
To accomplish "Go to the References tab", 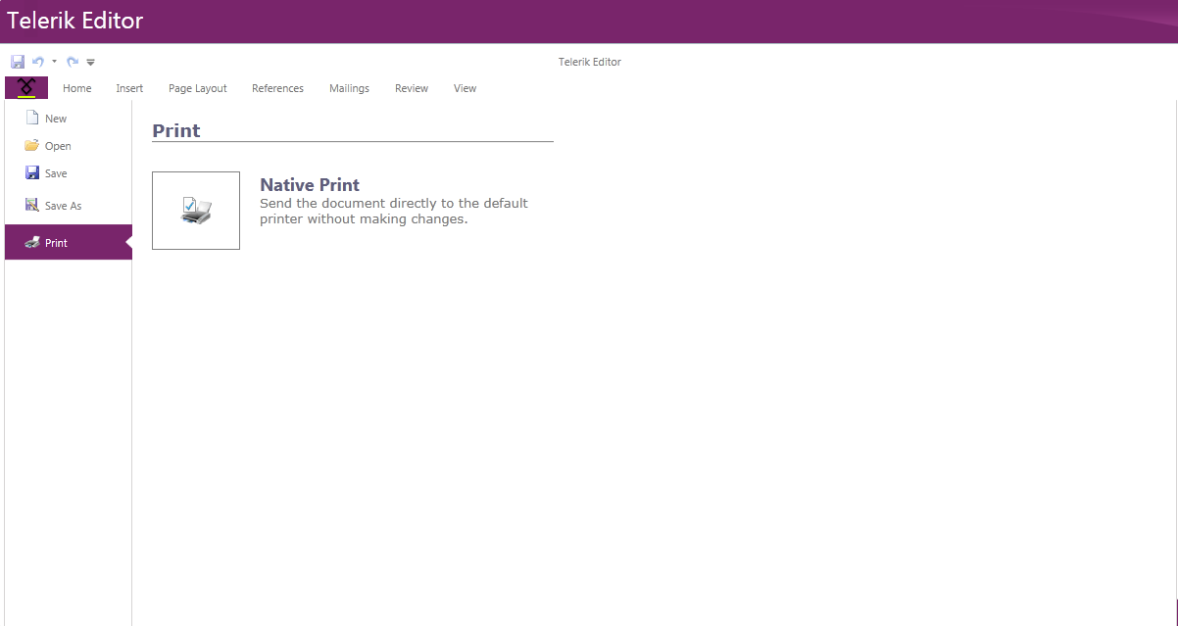I will (x=277, y=88).
